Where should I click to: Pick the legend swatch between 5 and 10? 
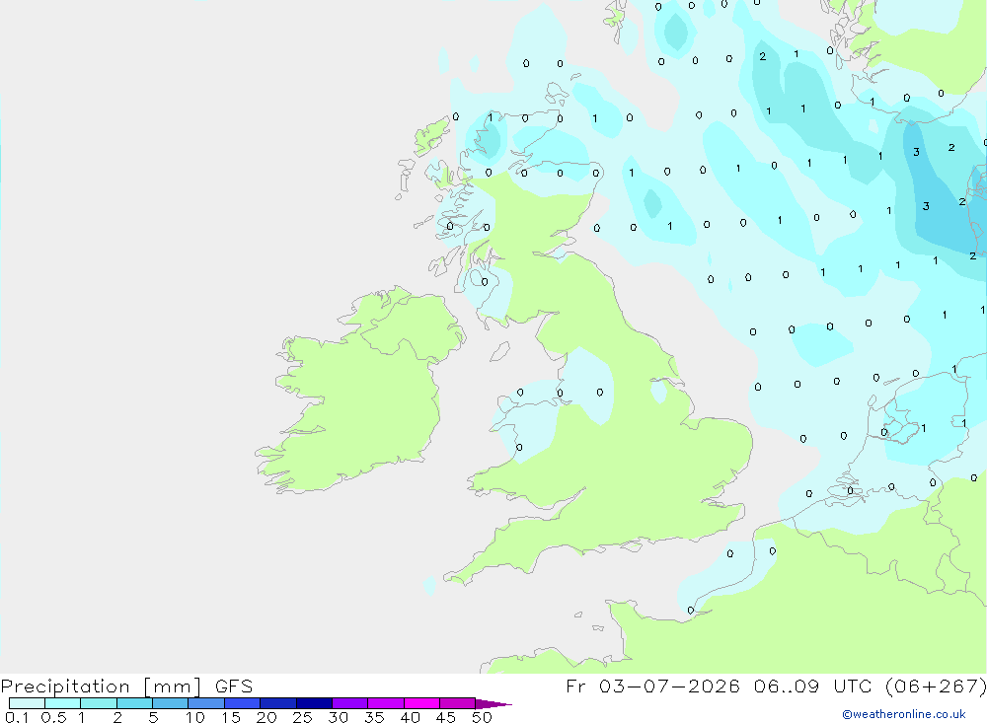click(x=171, y=703)
